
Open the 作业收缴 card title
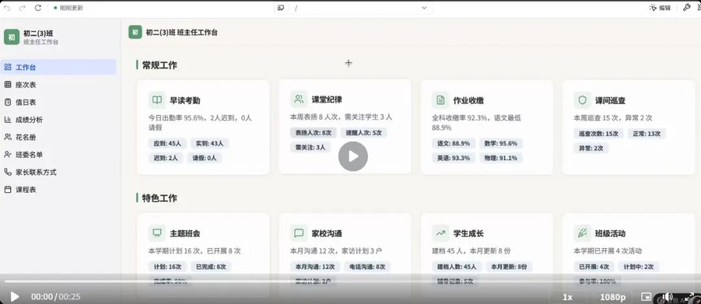click(x=469, y=101)
